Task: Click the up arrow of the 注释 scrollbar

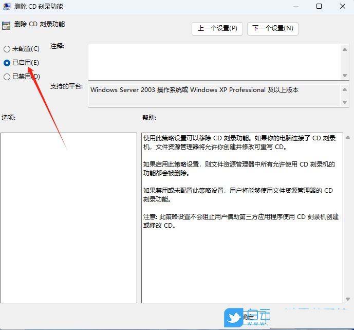Action: click(345, 49)
